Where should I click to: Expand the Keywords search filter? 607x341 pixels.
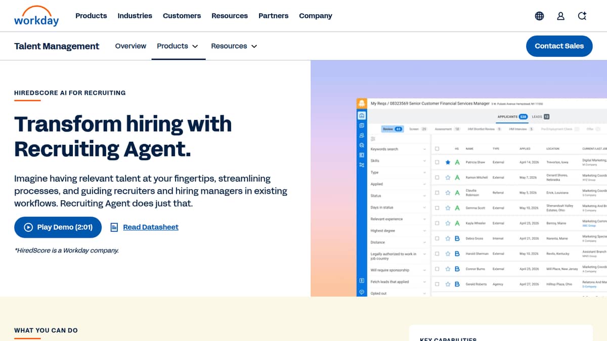pyautogui.click(x=399, y=149)
